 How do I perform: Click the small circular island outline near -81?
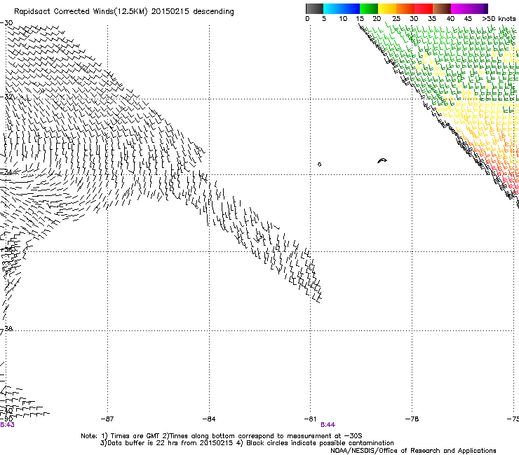319,164
